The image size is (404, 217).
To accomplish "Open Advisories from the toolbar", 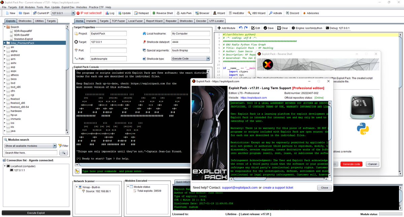I will pos(311,13).
